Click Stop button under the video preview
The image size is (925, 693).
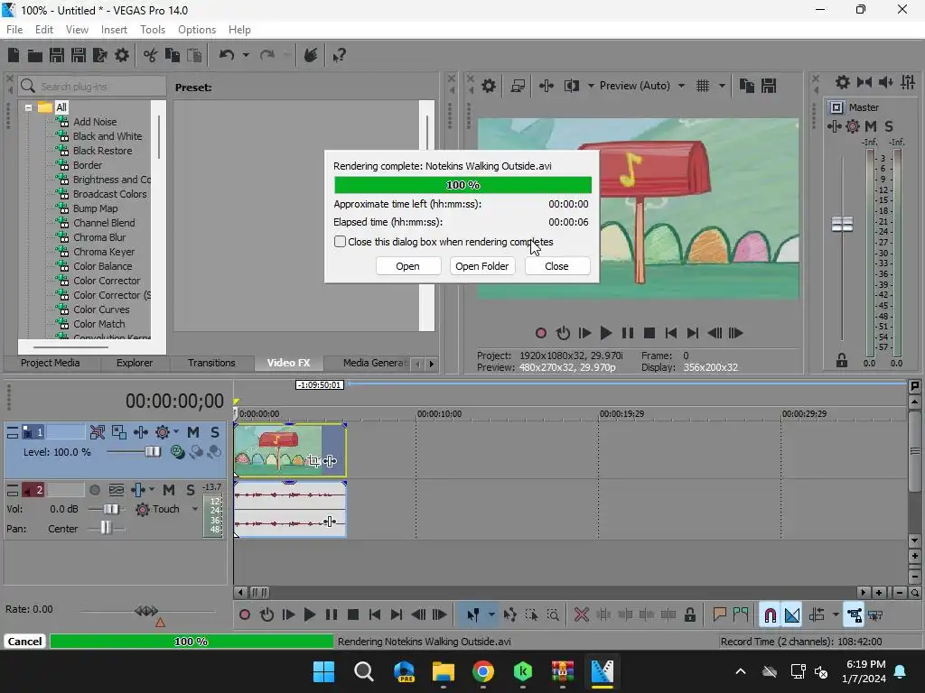pyautogui.click(x=649, y=333)
